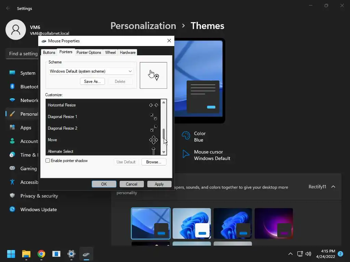Screen dimensions: 350x262
Task: Click the Privacy & security shield icon
Action: click(x=12, y=195)
